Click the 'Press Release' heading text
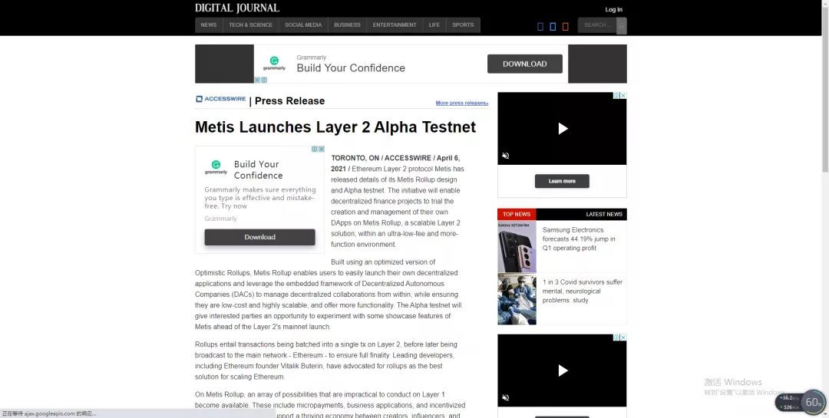The height and width of the screenshot is (418, 829). pyautogui.click(x=289, y=101)
